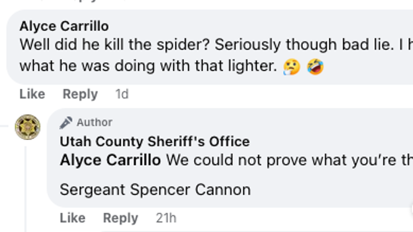Open Utah County Sheriff's Office badge avatar
The width and height of the screenshot is (413, 232).
coord(28,127)
